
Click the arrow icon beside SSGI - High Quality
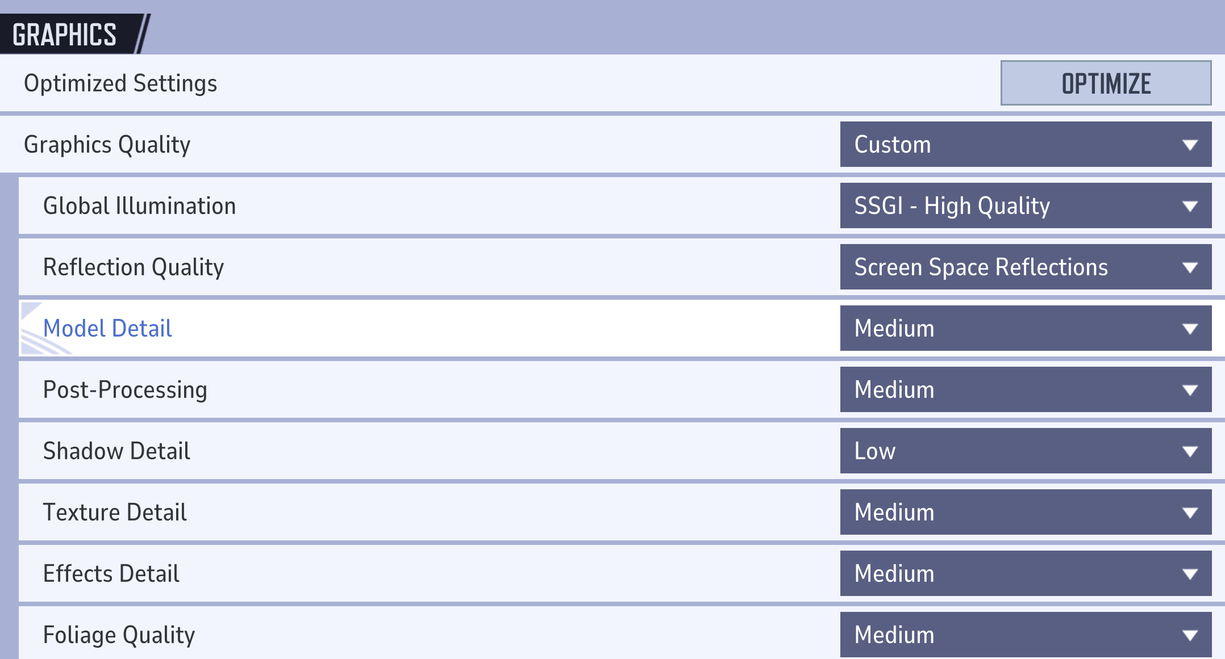point(1190,206)
